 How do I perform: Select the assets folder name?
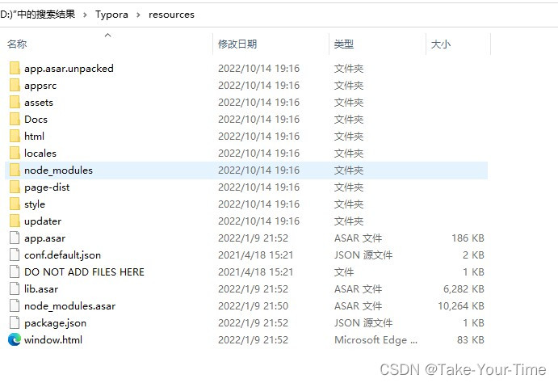[39, 103]
